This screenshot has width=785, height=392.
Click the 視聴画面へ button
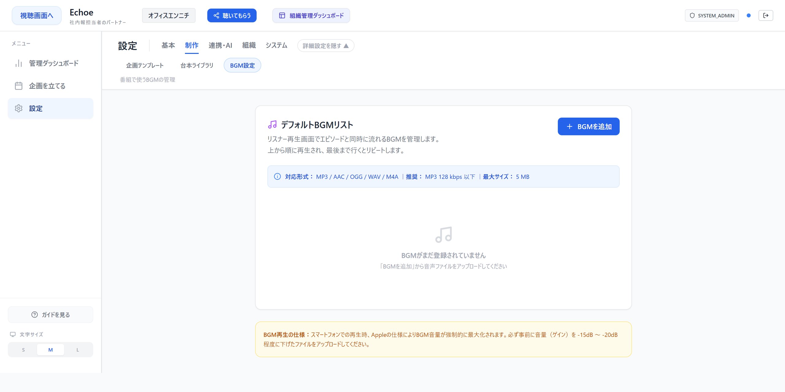click(36, 15)
